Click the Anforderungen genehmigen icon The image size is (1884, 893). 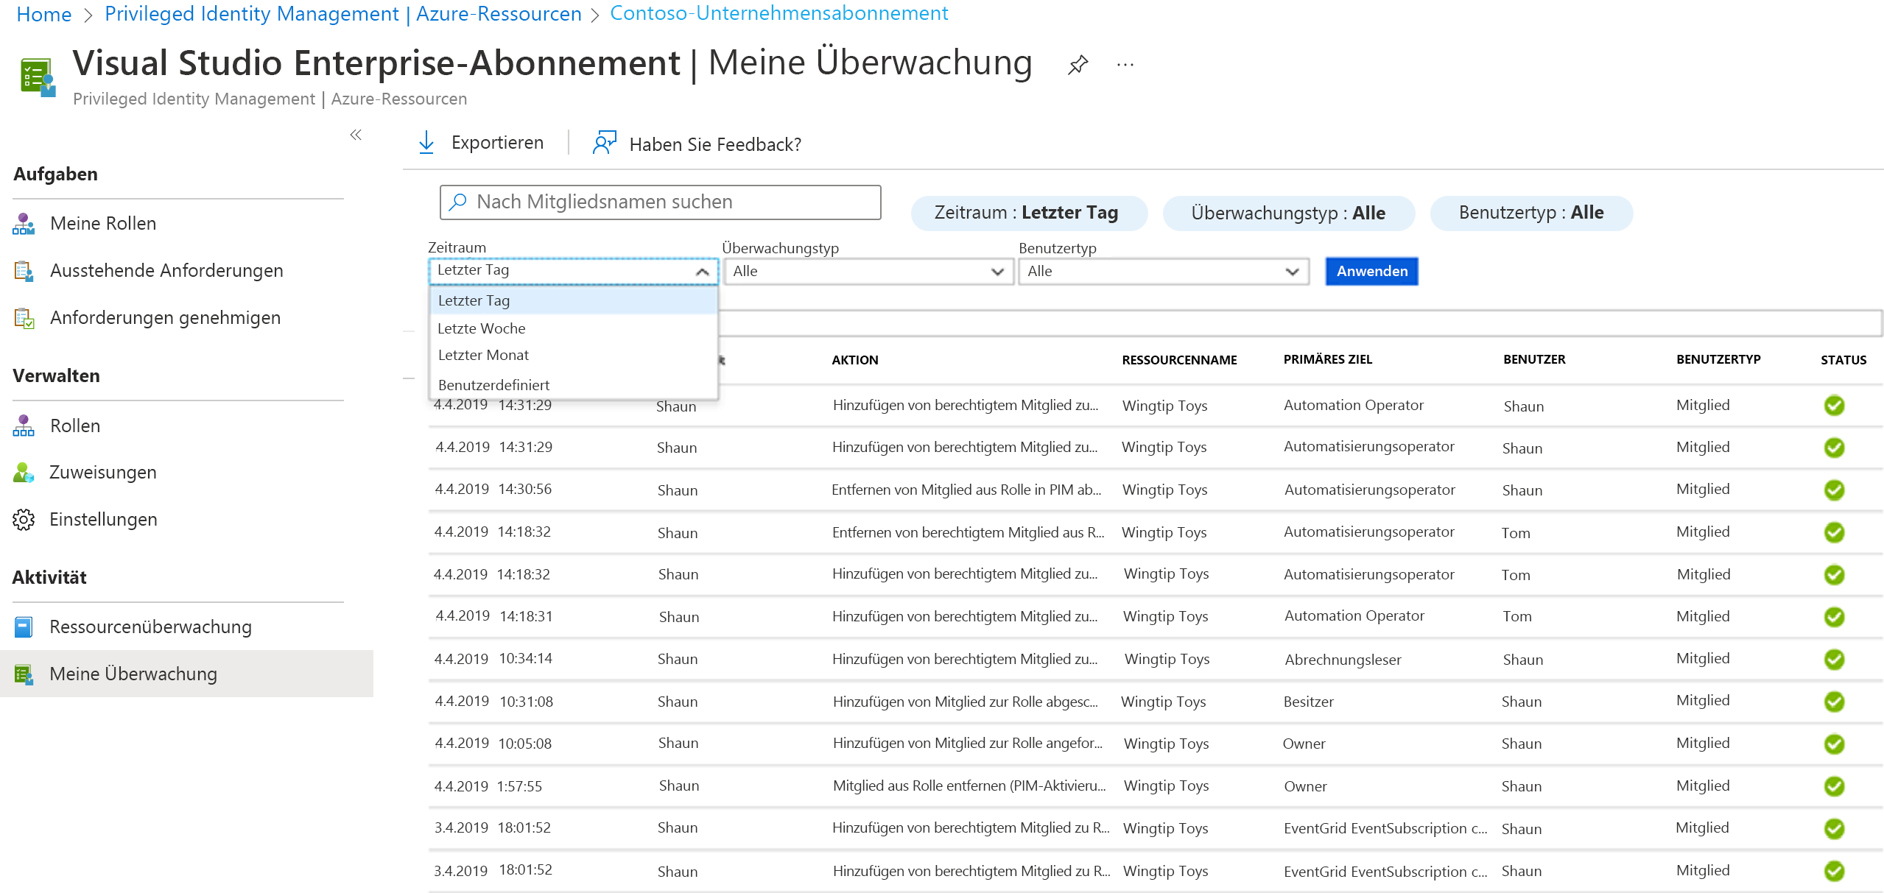pyautogui.click(x=24, y=318)
